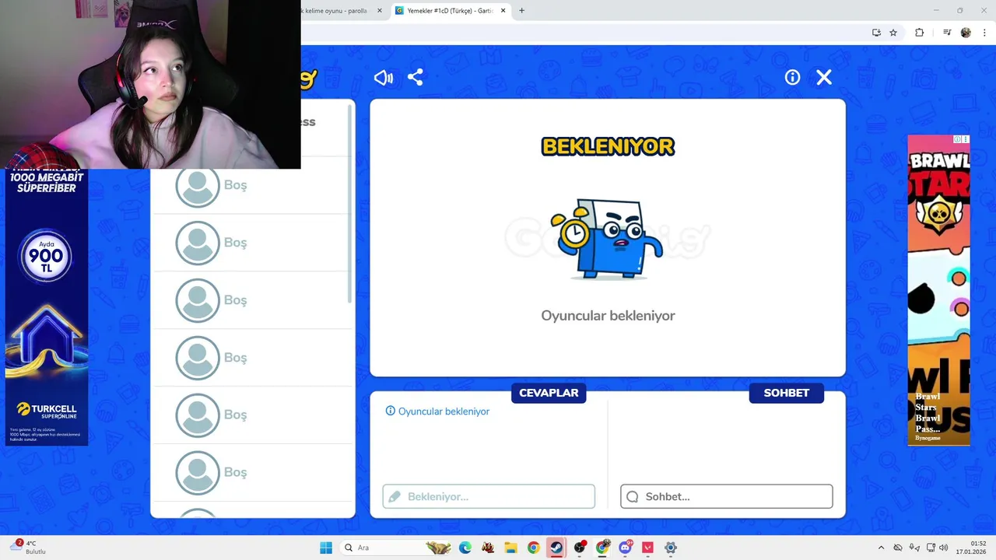The height and width of the screenshot is (560, 996).
Task: Open the Windows Start menu
Action: pyautogui.click(x=326, y=548)
